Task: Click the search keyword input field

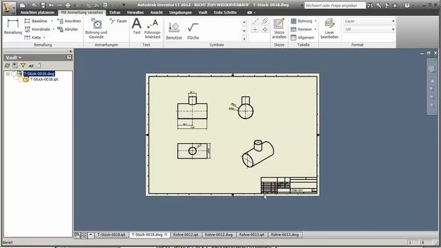Action: [x=335, y=6]
